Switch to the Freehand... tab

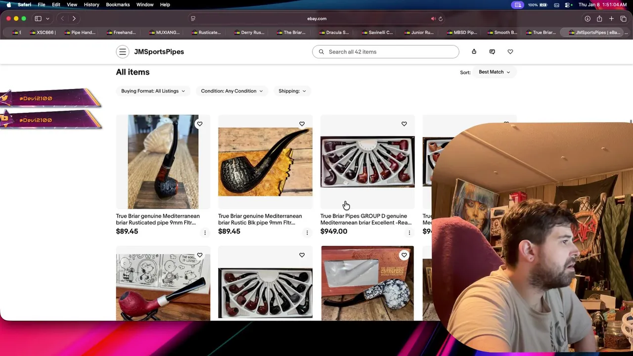click(121, 33)
